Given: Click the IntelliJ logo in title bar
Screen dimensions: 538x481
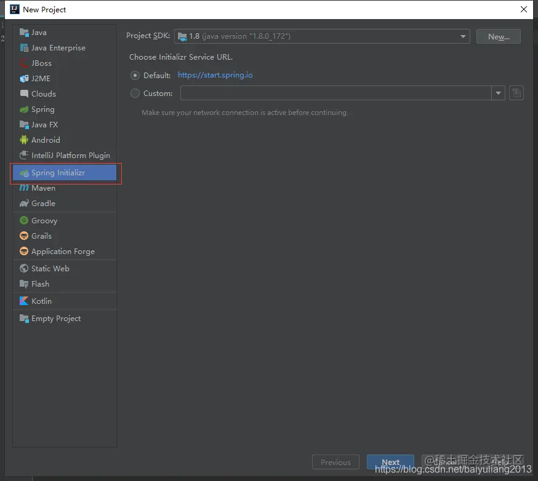Looking at the screenshot, I should click(x=15, y=9).
